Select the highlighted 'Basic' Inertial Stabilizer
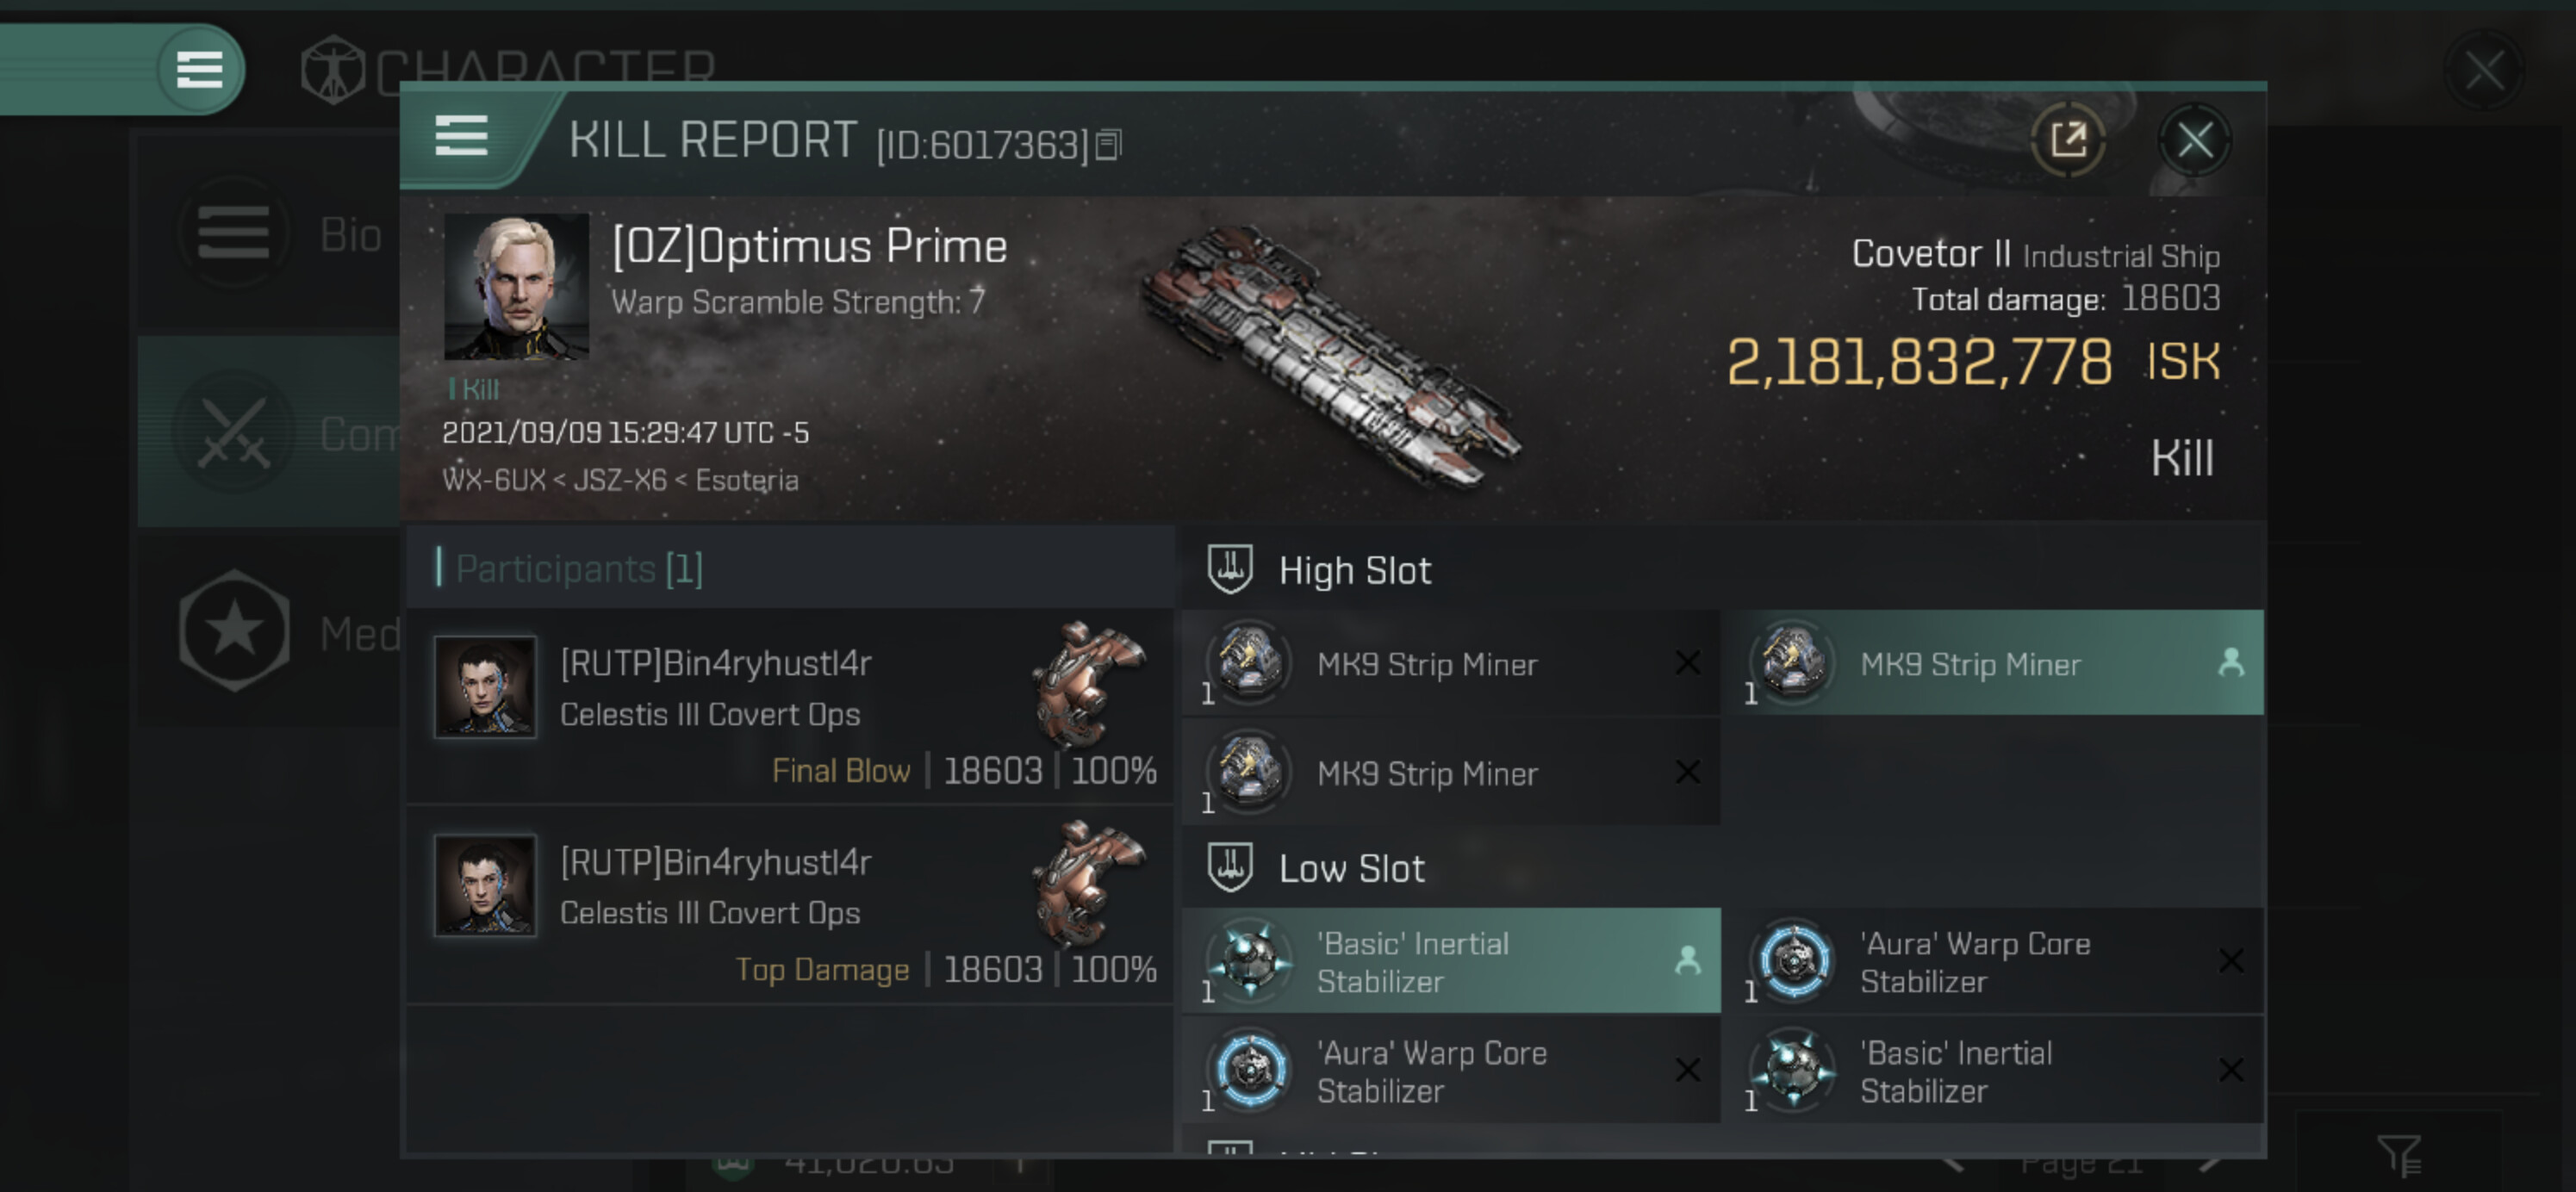This screenshot has width=2576, height=1192. (x=1450, y=962)
